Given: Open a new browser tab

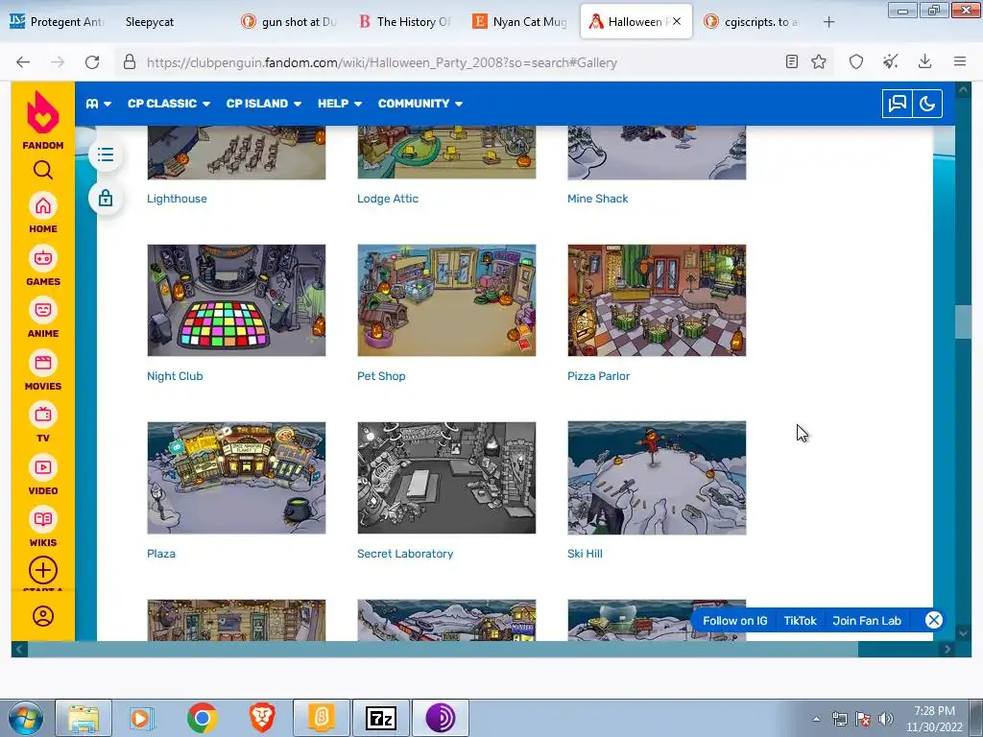Looking at the screenshot, I should [x=828, y=22].
